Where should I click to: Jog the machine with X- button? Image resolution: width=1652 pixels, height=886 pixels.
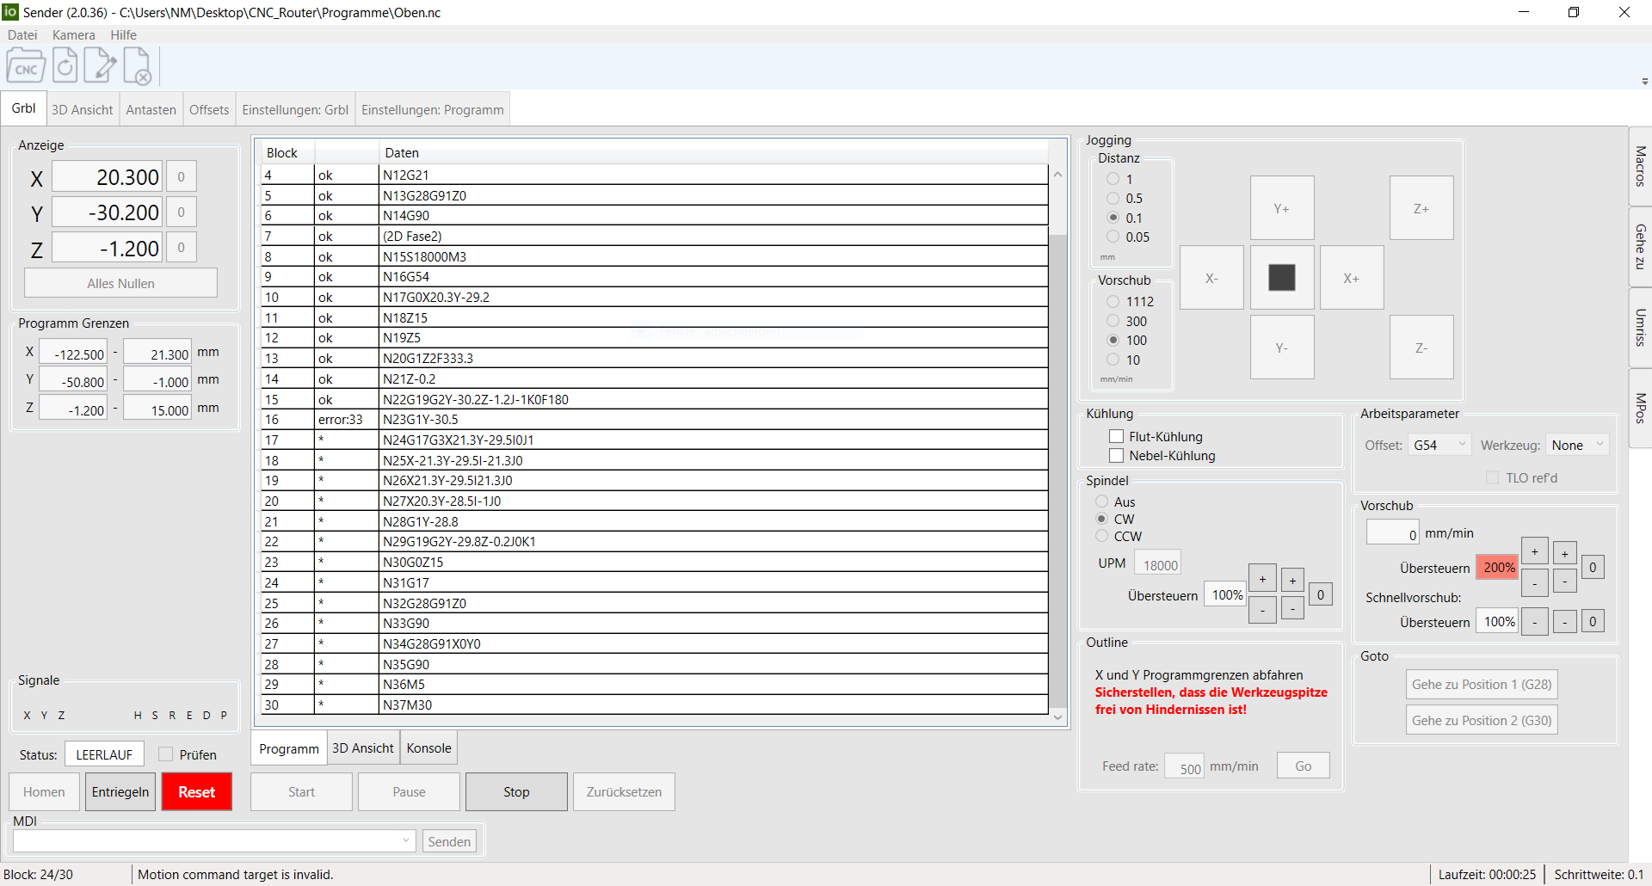[1211, 278]
